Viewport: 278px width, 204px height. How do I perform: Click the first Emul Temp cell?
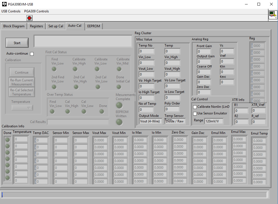pos(259,141)
